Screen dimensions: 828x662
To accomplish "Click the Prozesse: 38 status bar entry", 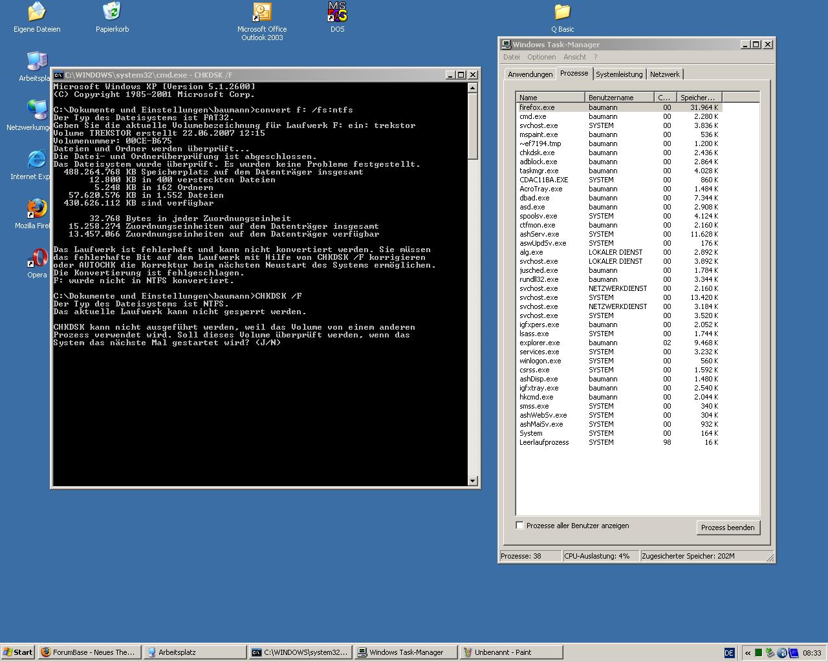I will click(530, 556).
